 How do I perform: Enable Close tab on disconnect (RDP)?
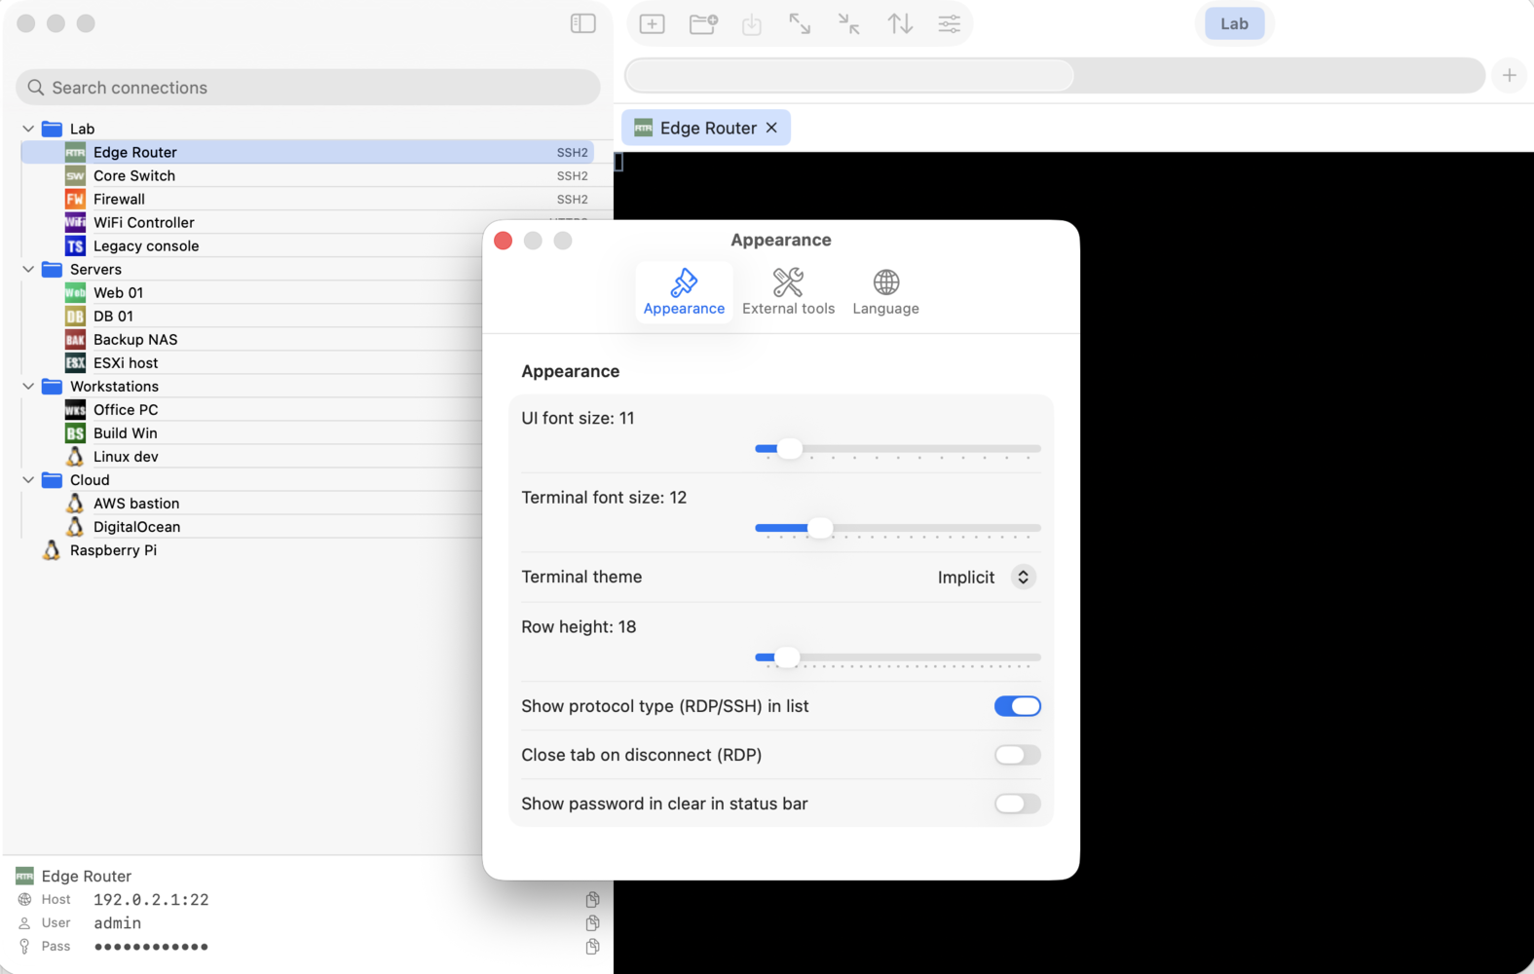[1018, 755]
